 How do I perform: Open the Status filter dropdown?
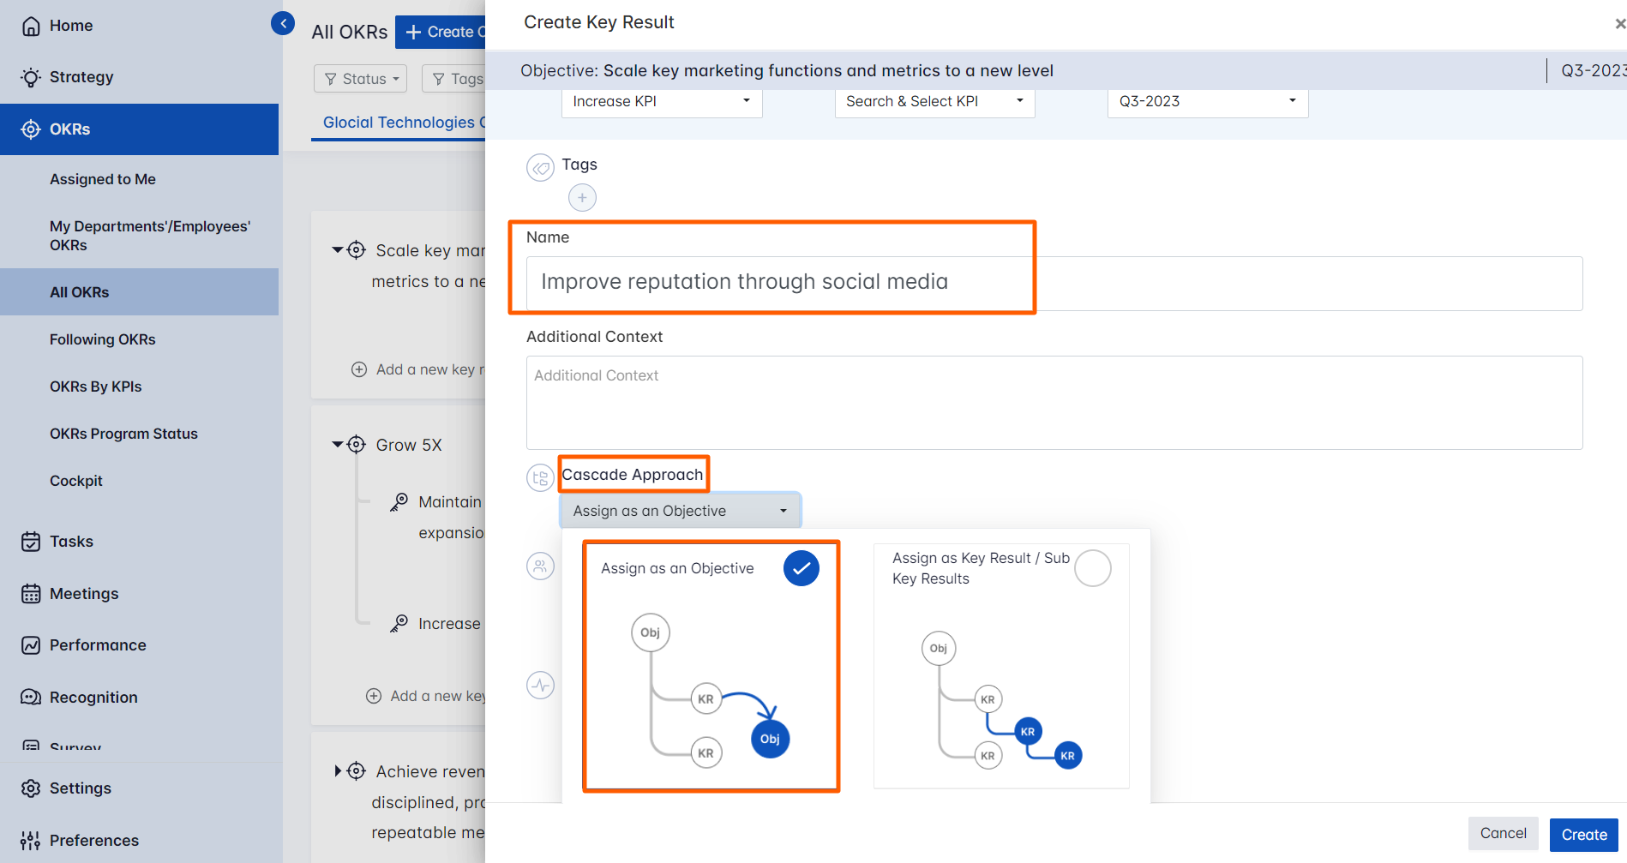[x=360, y=79]
